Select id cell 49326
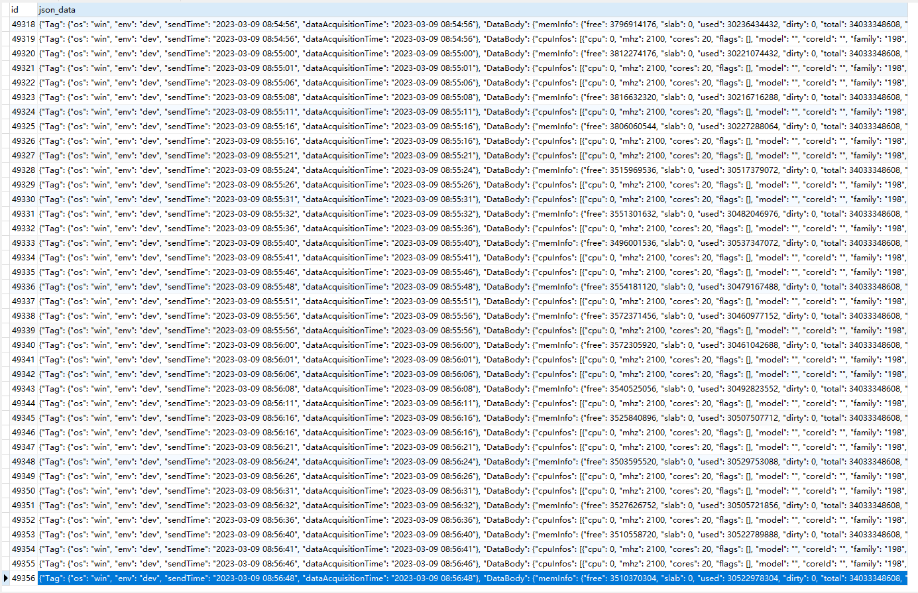This screenshot has width=918, height=593. 23,141
